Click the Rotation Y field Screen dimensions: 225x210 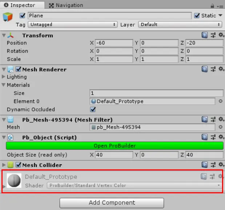click(159, 51)
